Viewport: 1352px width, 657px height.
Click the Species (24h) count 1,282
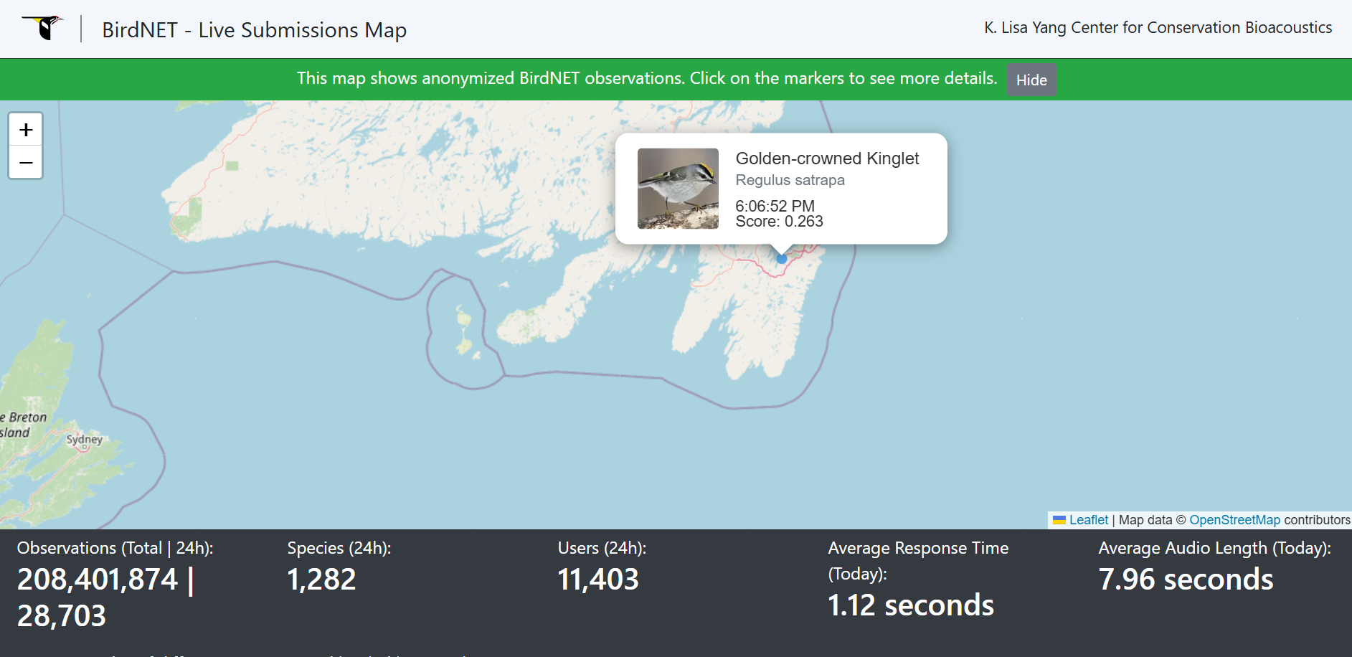(x=321, y=580)
